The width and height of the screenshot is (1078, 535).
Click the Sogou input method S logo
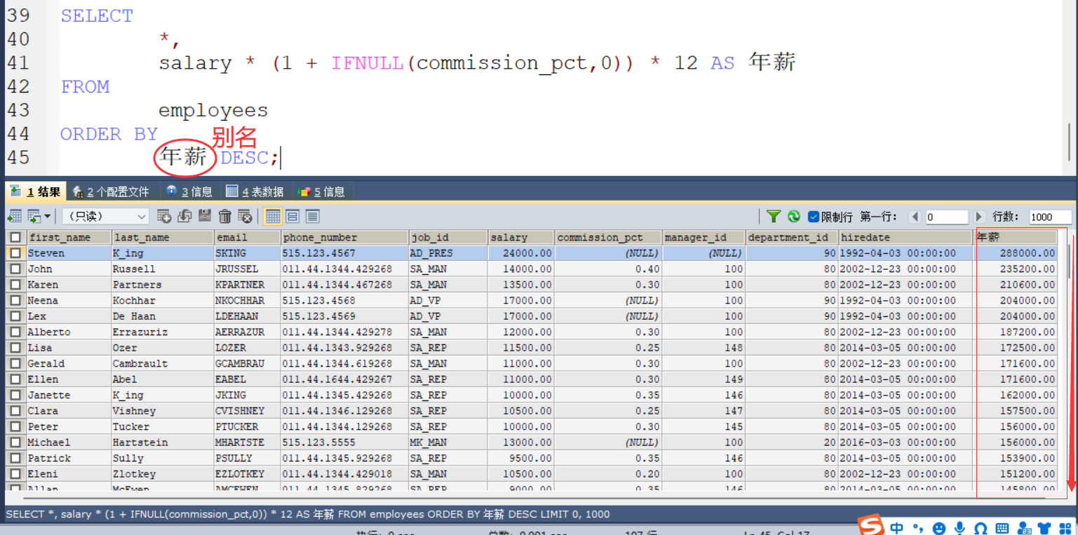pos(872,526)
